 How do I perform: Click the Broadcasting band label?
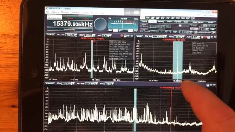70,30
